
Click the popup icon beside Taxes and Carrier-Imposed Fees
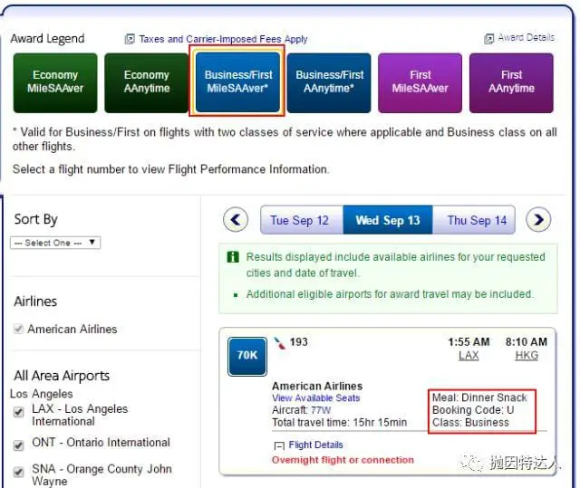(x=130, y=39)
